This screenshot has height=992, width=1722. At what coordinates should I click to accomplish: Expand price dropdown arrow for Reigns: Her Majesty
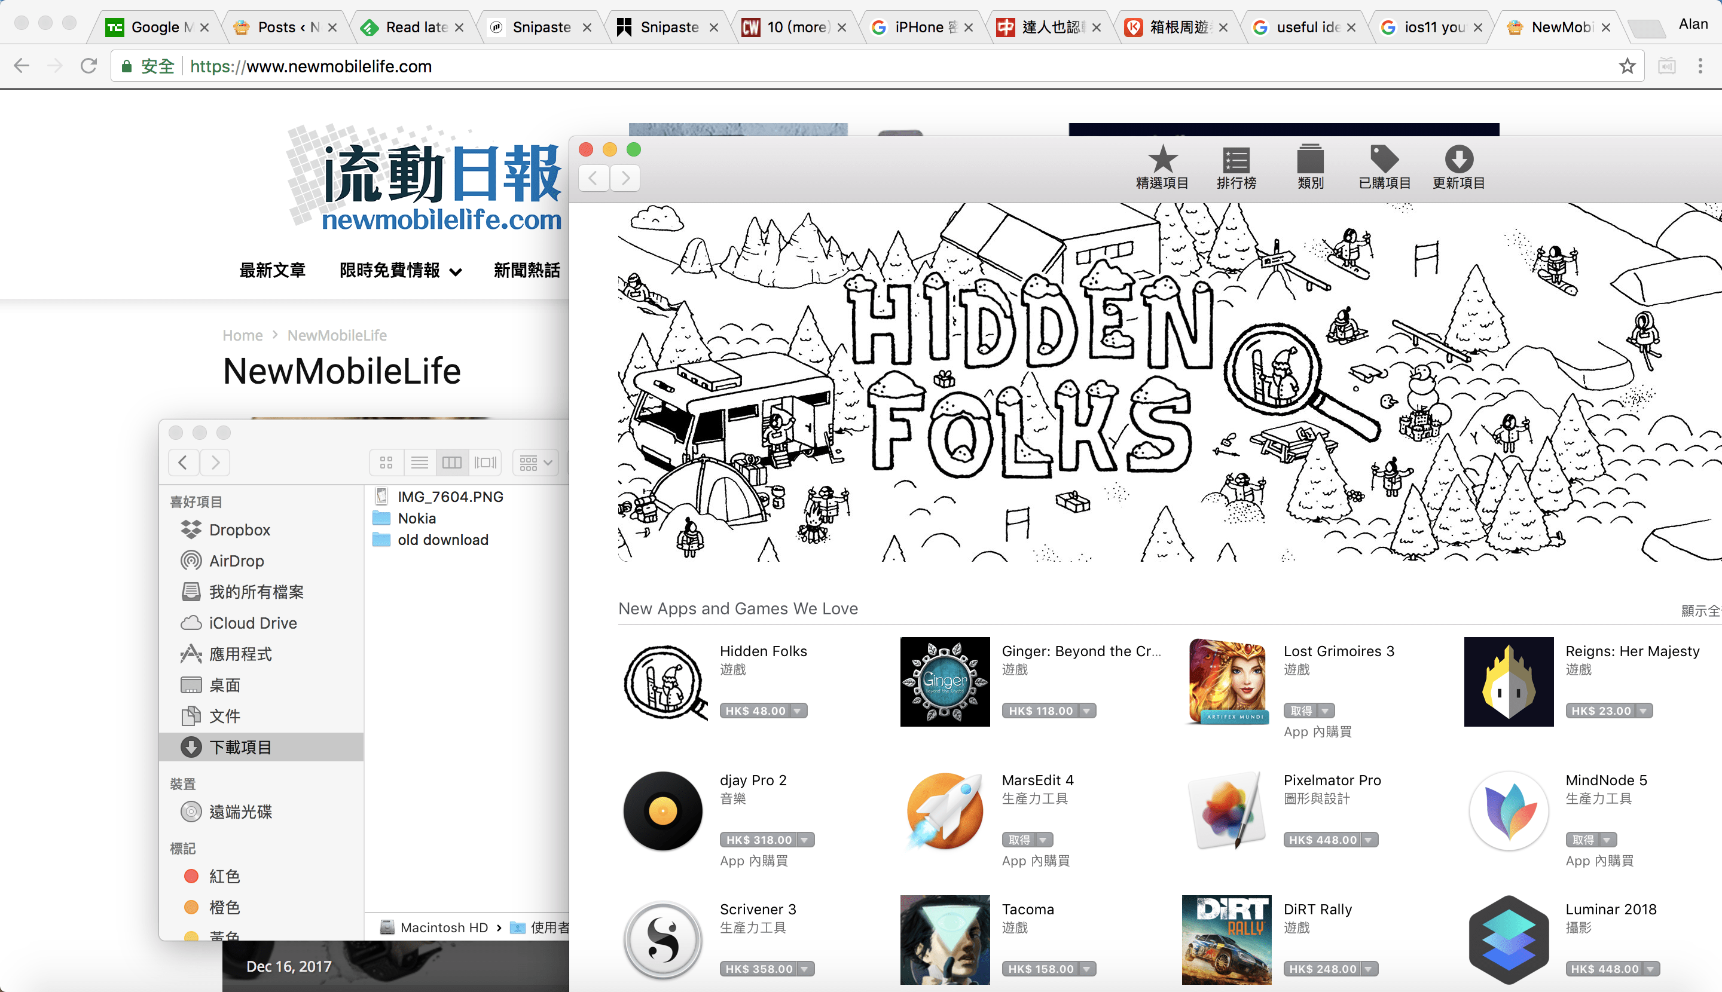(1644, 711)
